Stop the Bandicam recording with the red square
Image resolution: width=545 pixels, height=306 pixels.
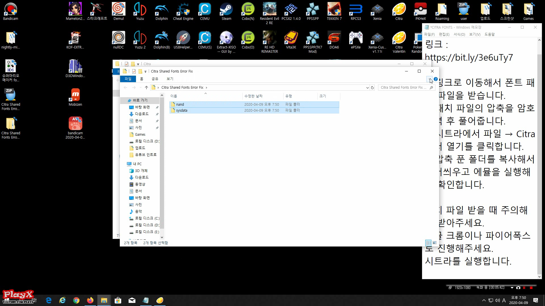pos(531,288)
